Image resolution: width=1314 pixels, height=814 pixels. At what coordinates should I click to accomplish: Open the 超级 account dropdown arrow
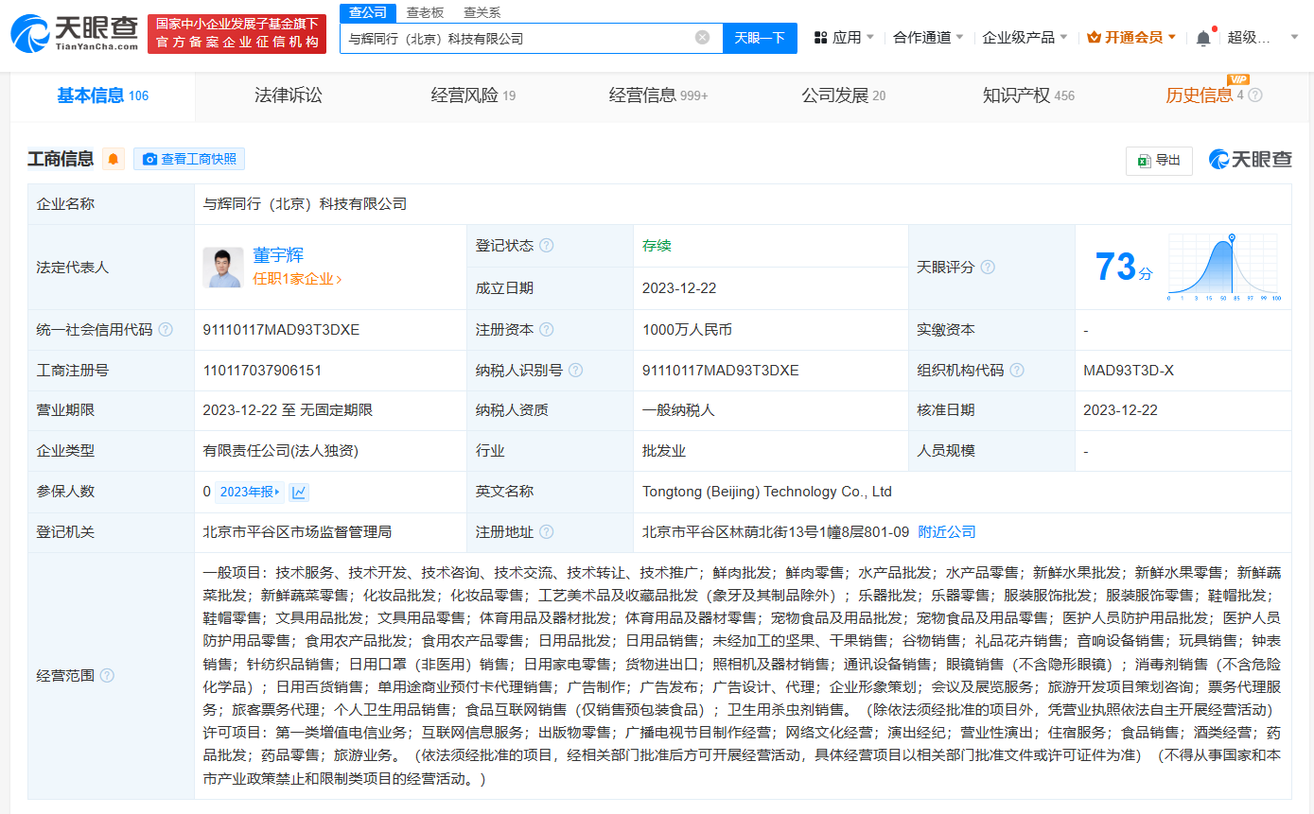click(1294, 37)
